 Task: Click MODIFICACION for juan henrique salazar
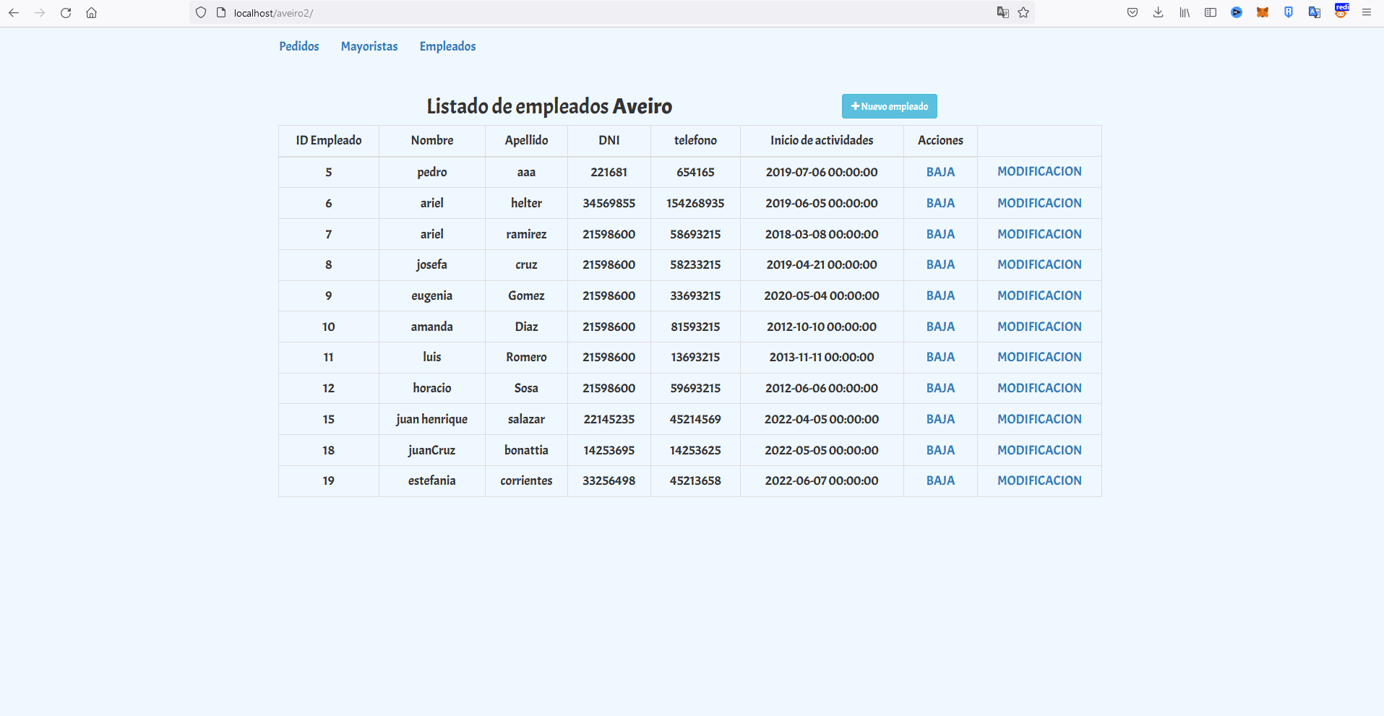coord(1039,419)
